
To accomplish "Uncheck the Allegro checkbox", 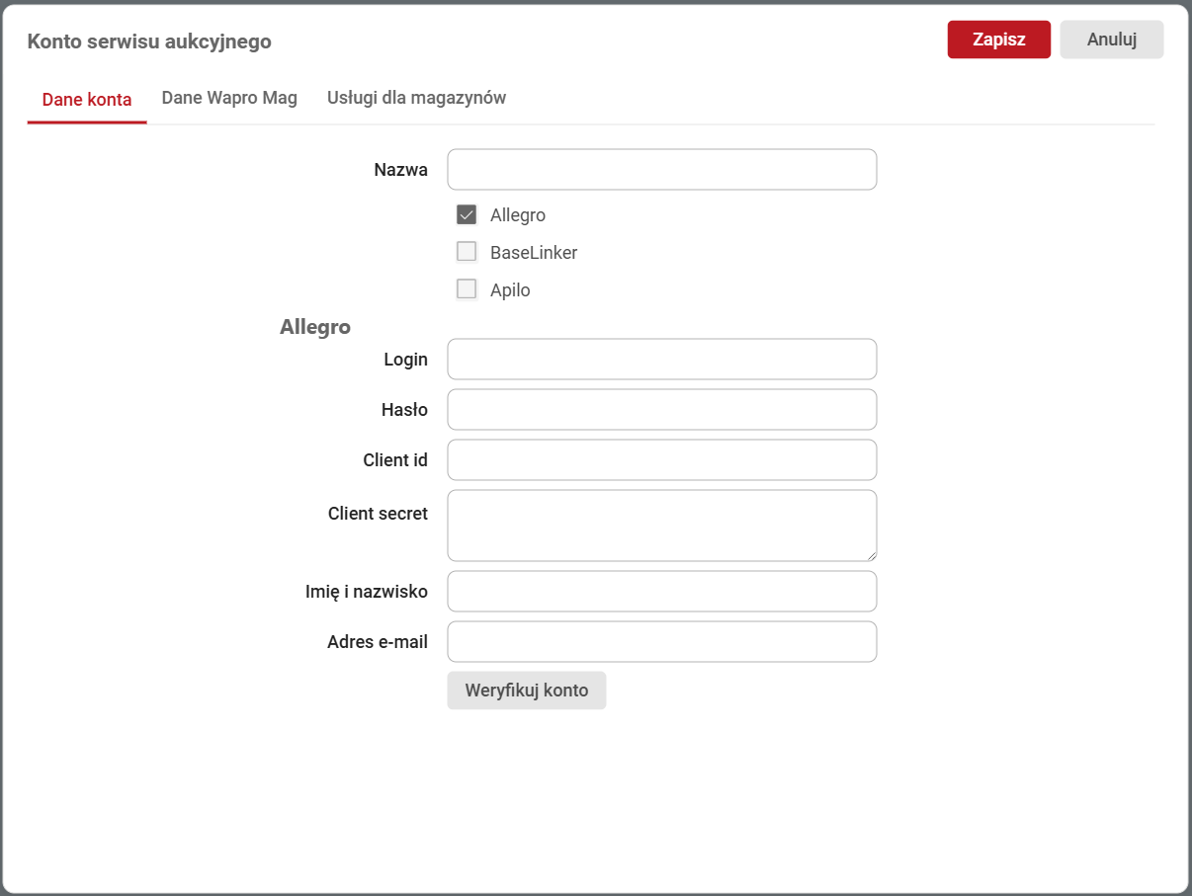I will (467, 215).
